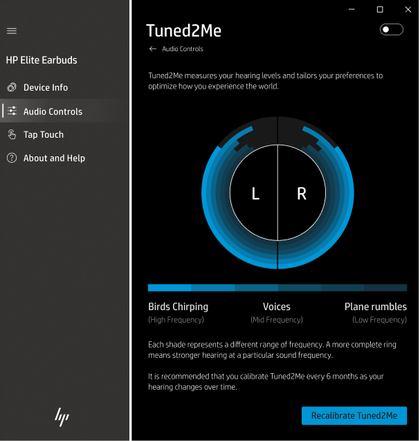Click the Voices label
Screen dimensions: 420x441
click(x=277, y=307)
